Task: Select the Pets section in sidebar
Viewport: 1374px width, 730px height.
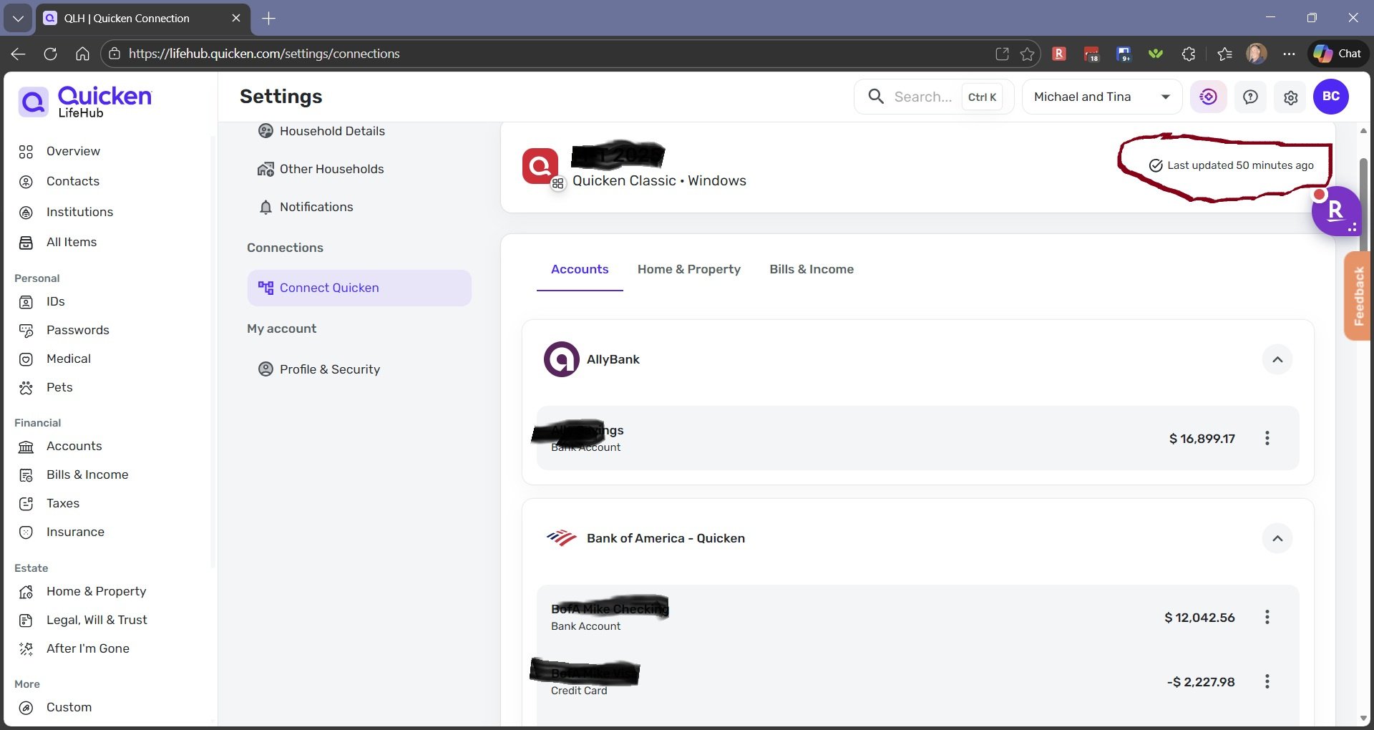Action: coord(59,387)
